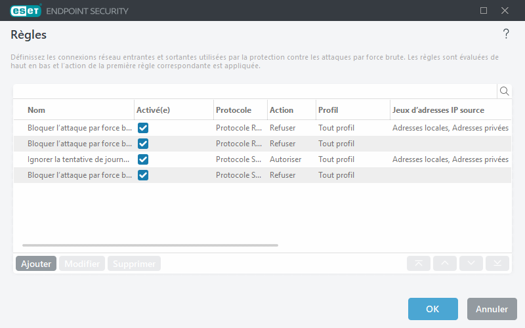
Task: Maximize the ESET window
Action: click(484, 10)
